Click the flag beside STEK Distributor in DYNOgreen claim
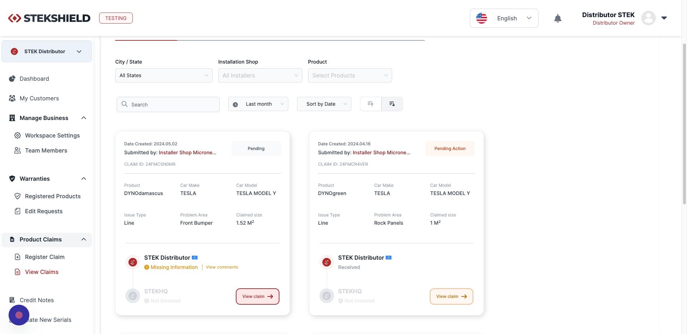Viewport: 687px width, 334px height. pos(389,258)
